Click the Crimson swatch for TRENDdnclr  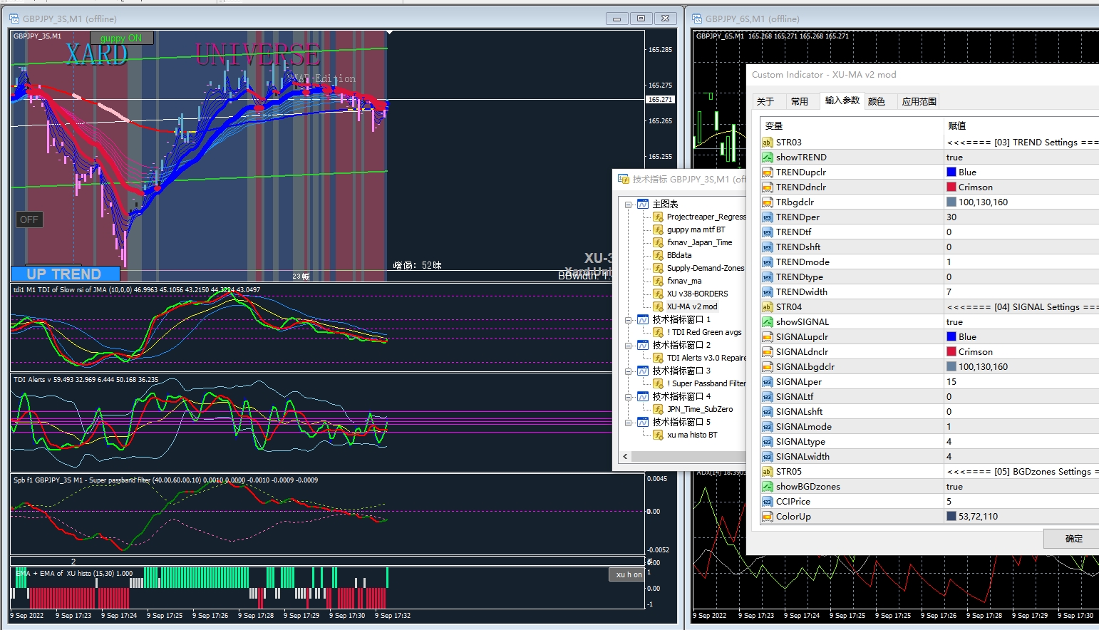pyautogui.click(x=951, y=187)
